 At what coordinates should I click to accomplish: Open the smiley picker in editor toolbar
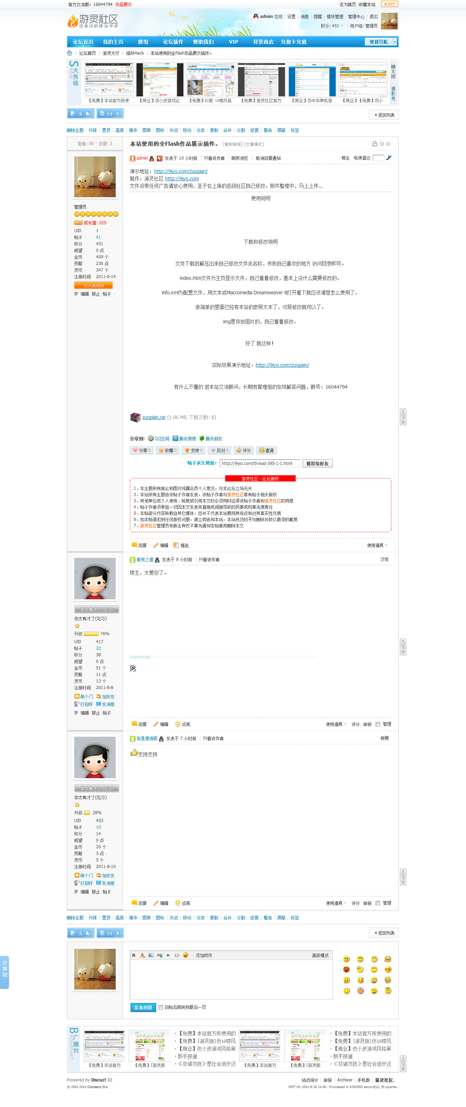click(185, 955)
